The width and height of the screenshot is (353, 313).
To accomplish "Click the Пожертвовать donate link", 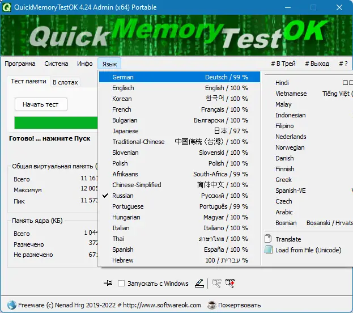I will click(239, 305).
